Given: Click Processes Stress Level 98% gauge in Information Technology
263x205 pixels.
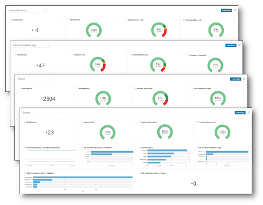Looking at the screenshot, I should click(x=215, y=65).
